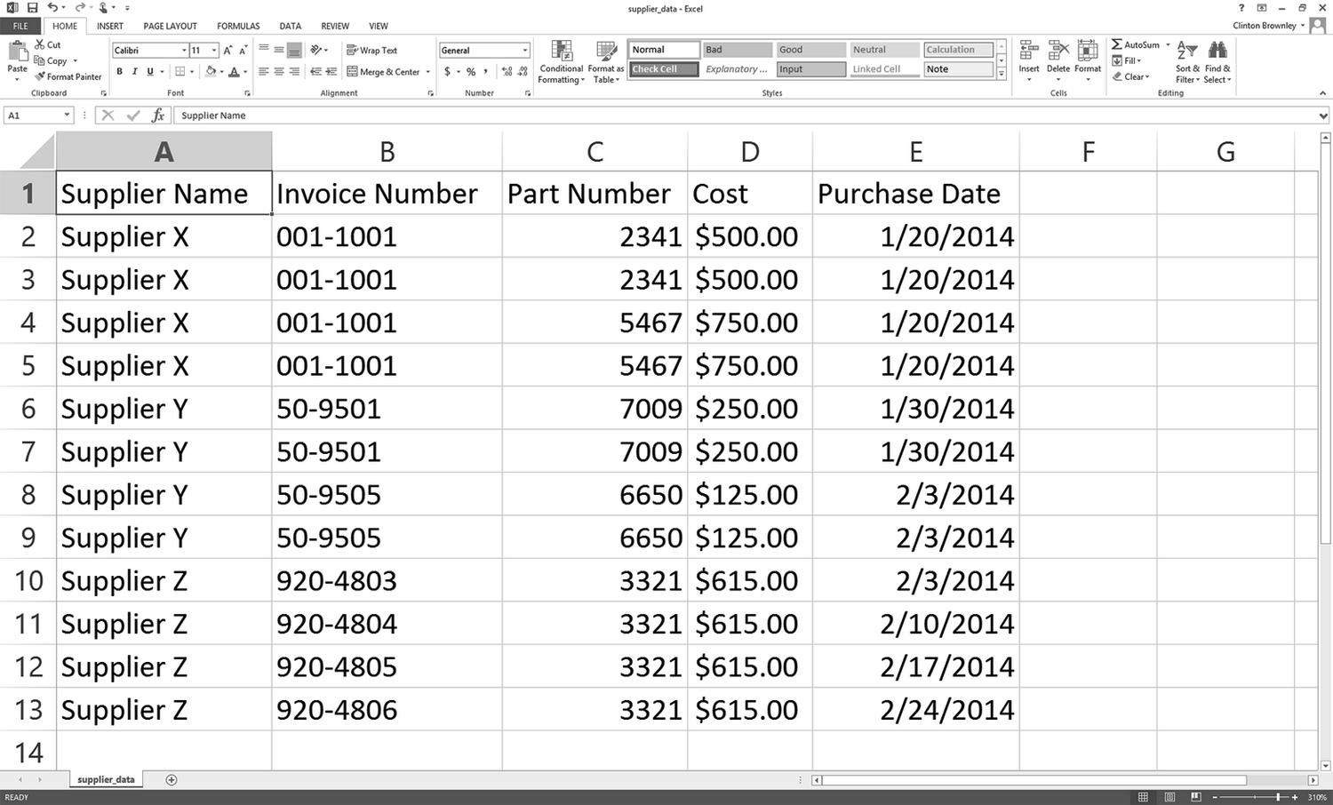Click Decrease Decimal icon
This screenshot has height=805, width=1333.
(523, 72)
